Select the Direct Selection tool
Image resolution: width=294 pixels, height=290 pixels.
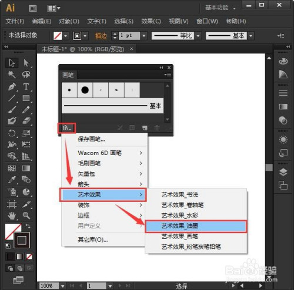[x=26, y=63]
